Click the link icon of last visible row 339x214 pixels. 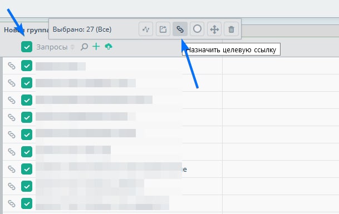(x=12, y=203)
